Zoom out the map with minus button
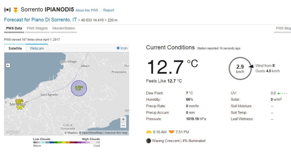Screen dimensions: 291x152 pos(123,126)
